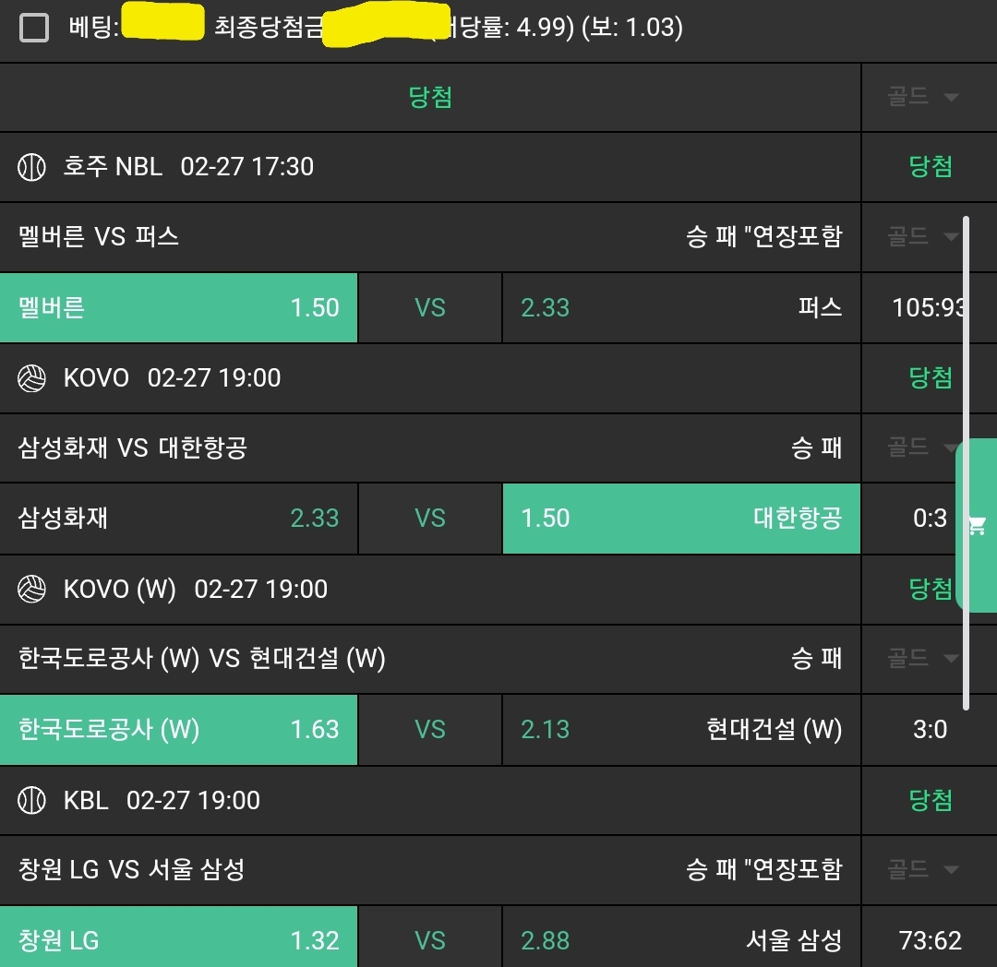Image resolution: width=997 pixels, height=967 pixels.
Task: Expand 골드 dropdown for 창원 LG VS 서울 삼성
Action: (x=922, y=869)
